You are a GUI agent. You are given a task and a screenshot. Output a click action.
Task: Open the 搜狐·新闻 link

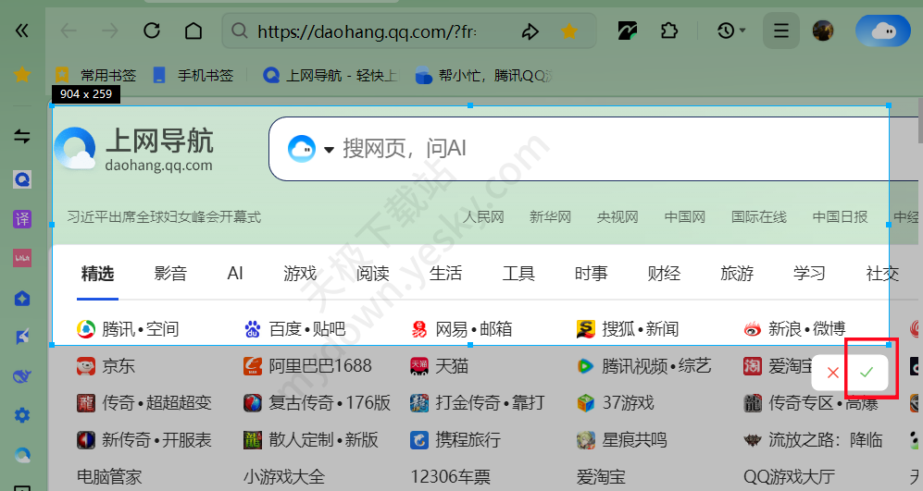pos(628,329)
